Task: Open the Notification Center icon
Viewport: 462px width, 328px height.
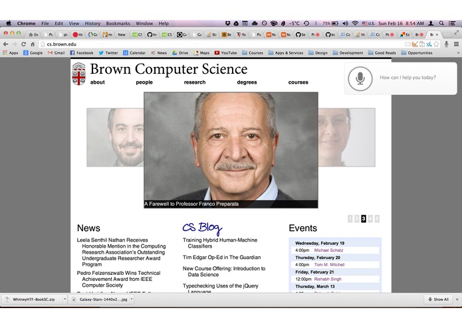Action: pos(452,23)
